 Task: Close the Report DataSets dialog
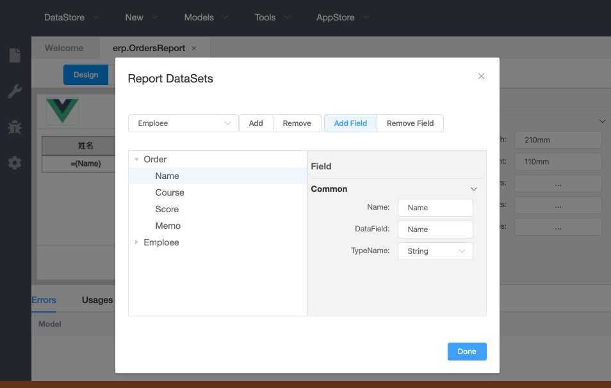pyautogui.click(x=481, y=76)
